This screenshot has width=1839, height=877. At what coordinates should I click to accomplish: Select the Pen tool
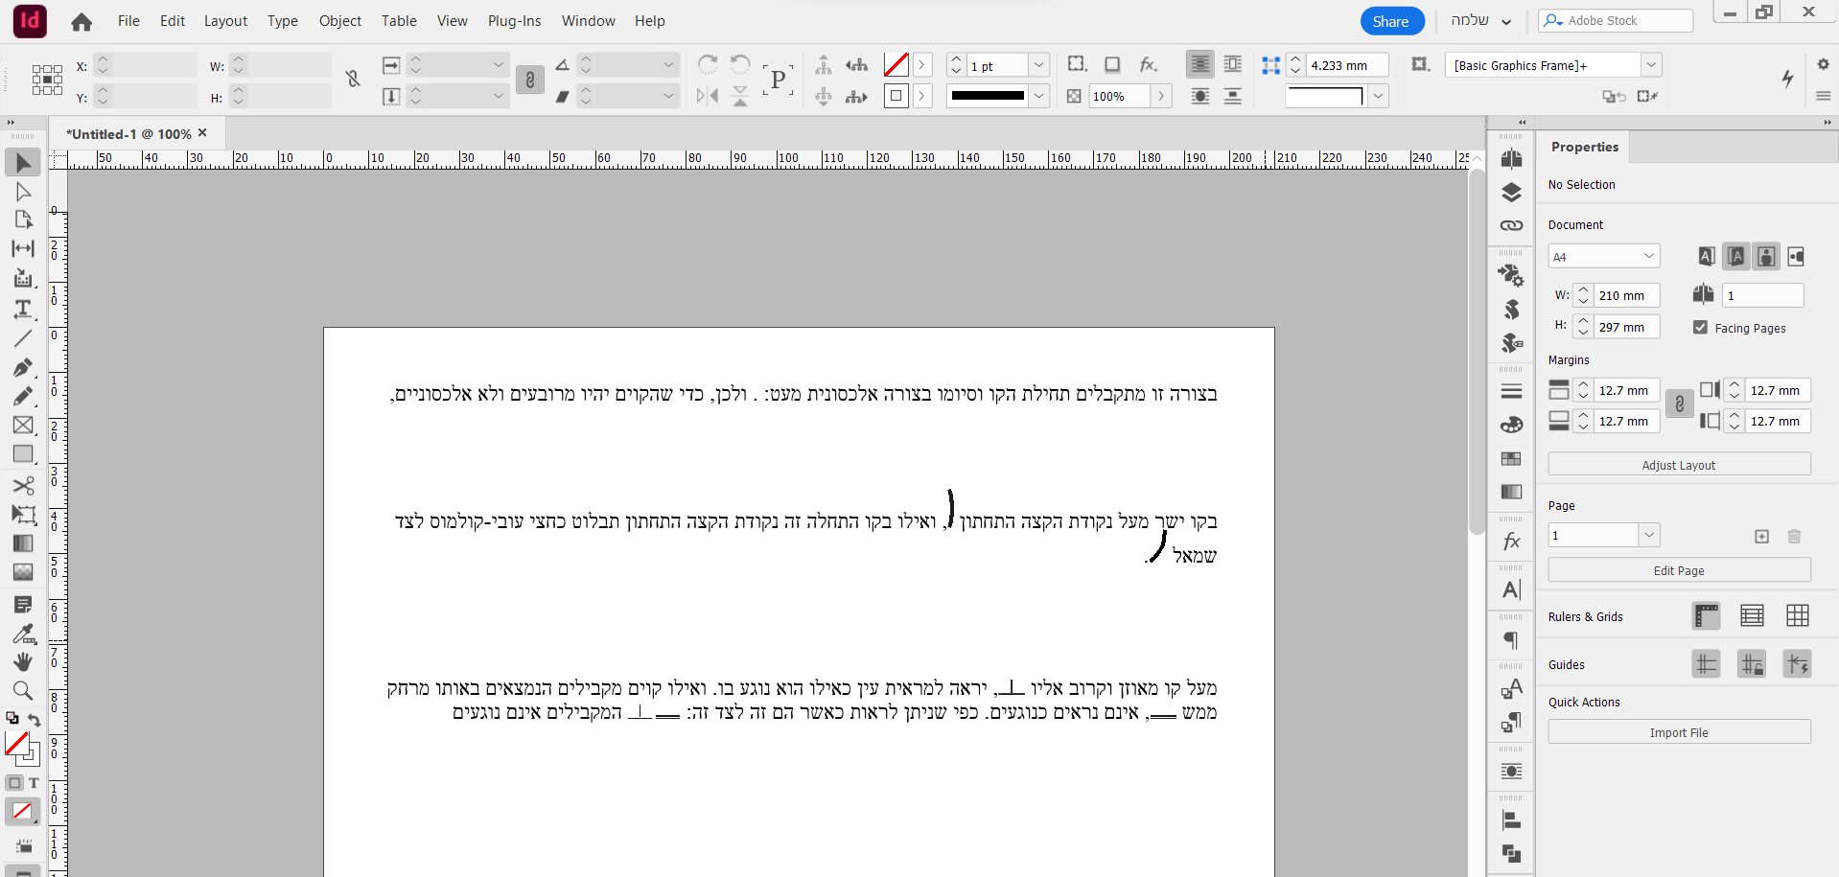[x=23, y=368]
